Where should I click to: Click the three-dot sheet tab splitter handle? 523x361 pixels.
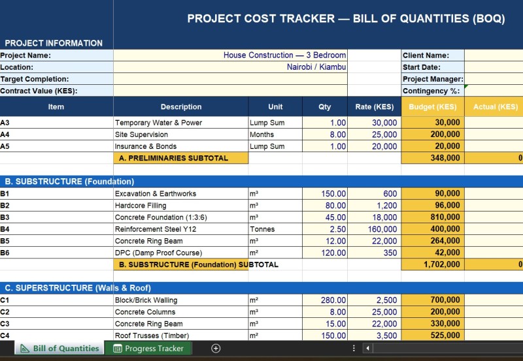[354, 349]
